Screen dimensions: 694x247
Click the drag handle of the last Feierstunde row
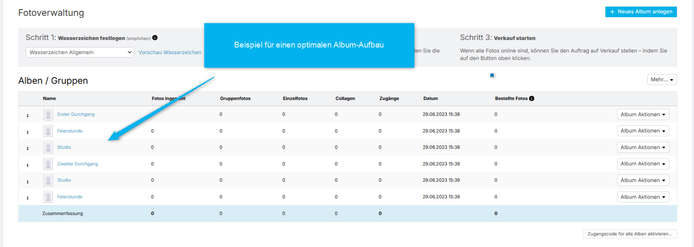click(28, 198)
